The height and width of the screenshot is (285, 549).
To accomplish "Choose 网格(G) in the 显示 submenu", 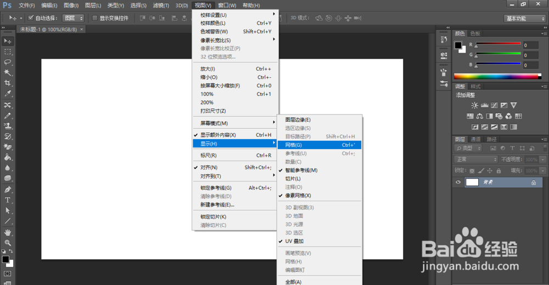I will pos(320,145).
